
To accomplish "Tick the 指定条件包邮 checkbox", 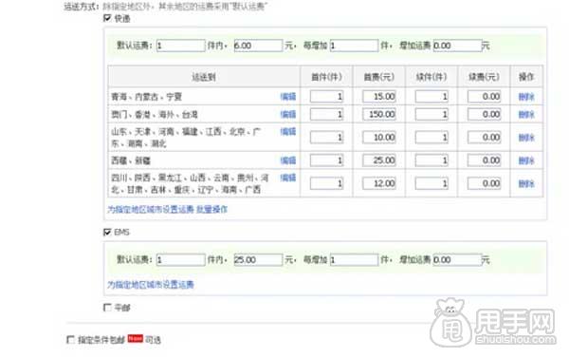I will click(71, 339).
